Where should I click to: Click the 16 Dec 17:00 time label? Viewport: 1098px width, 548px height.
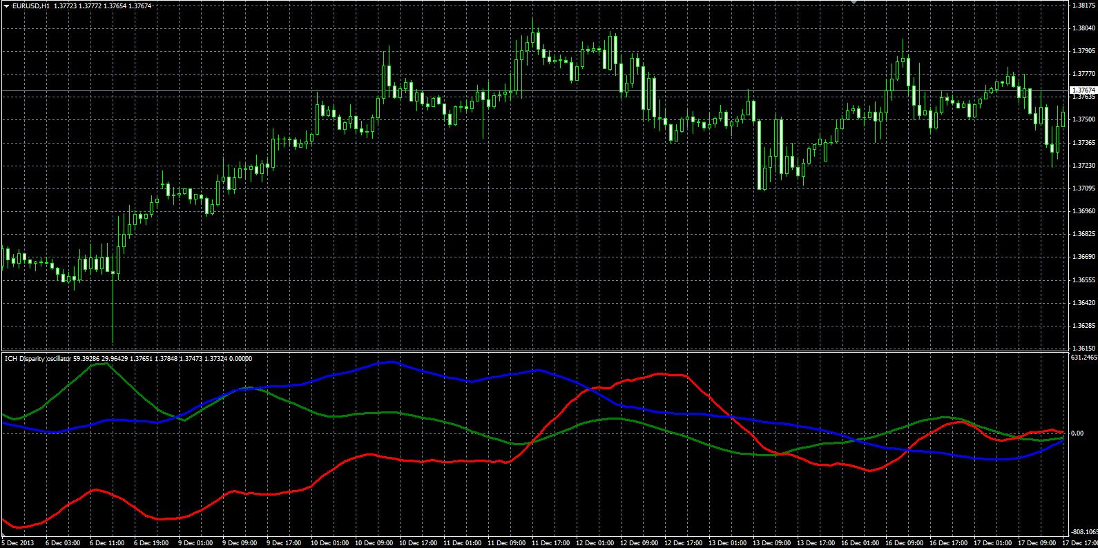(x=948, y=543)
